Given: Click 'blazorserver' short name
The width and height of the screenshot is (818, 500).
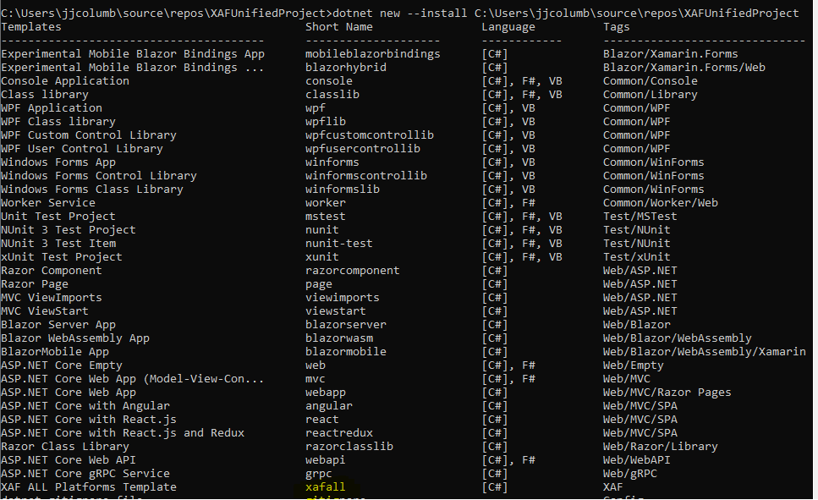Looking at the screenshot, I should 346,325.
